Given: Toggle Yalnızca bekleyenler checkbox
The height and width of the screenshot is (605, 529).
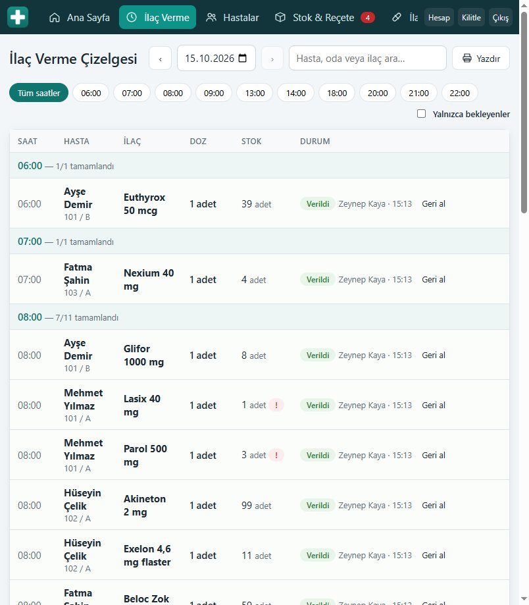Looking at the screenshot, I should click(422, 114).
